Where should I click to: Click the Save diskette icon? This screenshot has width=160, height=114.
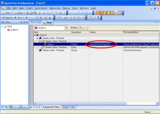[28, 13]
